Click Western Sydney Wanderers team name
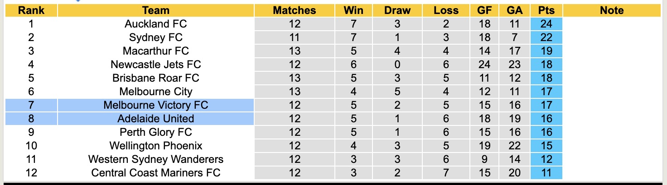 pos(155,159)
